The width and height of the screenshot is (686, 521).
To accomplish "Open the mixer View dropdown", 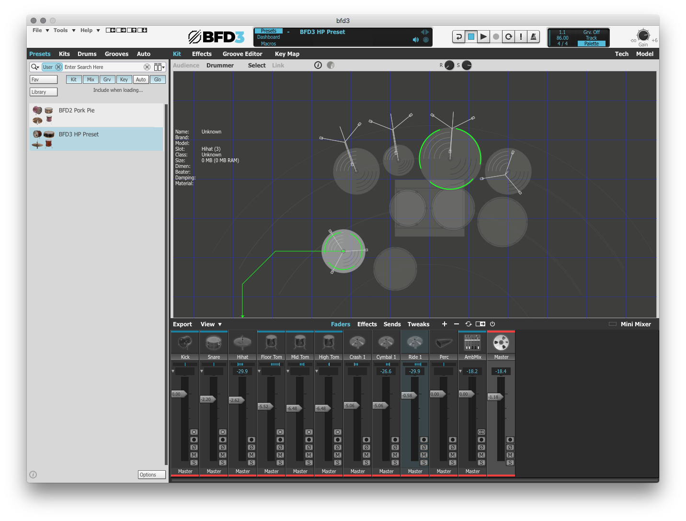I will pyautogui.click(x=211, y=324).
